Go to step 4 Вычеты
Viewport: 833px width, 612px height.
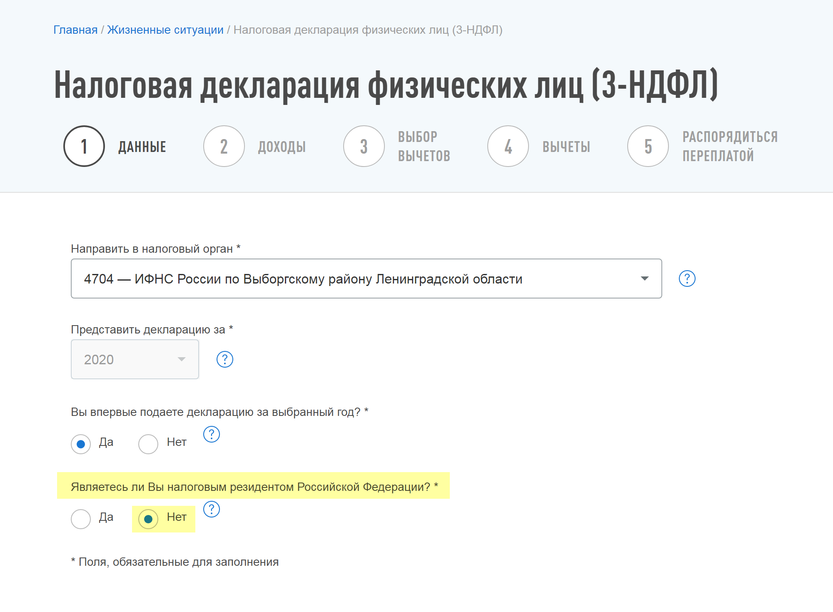point(539,146)
